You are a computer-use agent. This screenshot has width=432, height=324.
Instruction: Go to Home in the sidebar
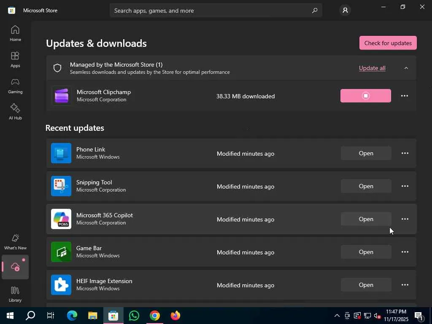click(x=15, y=33)
